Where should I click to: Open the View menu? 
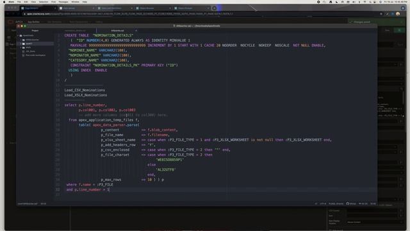click(33, 2)
